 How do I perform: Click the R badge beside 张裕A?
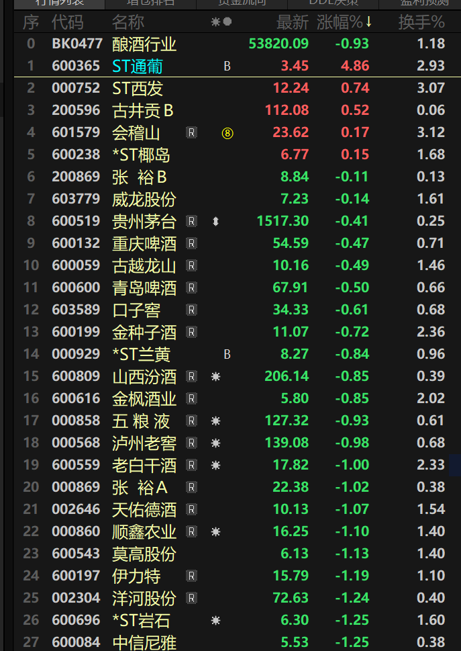(191, 487)
